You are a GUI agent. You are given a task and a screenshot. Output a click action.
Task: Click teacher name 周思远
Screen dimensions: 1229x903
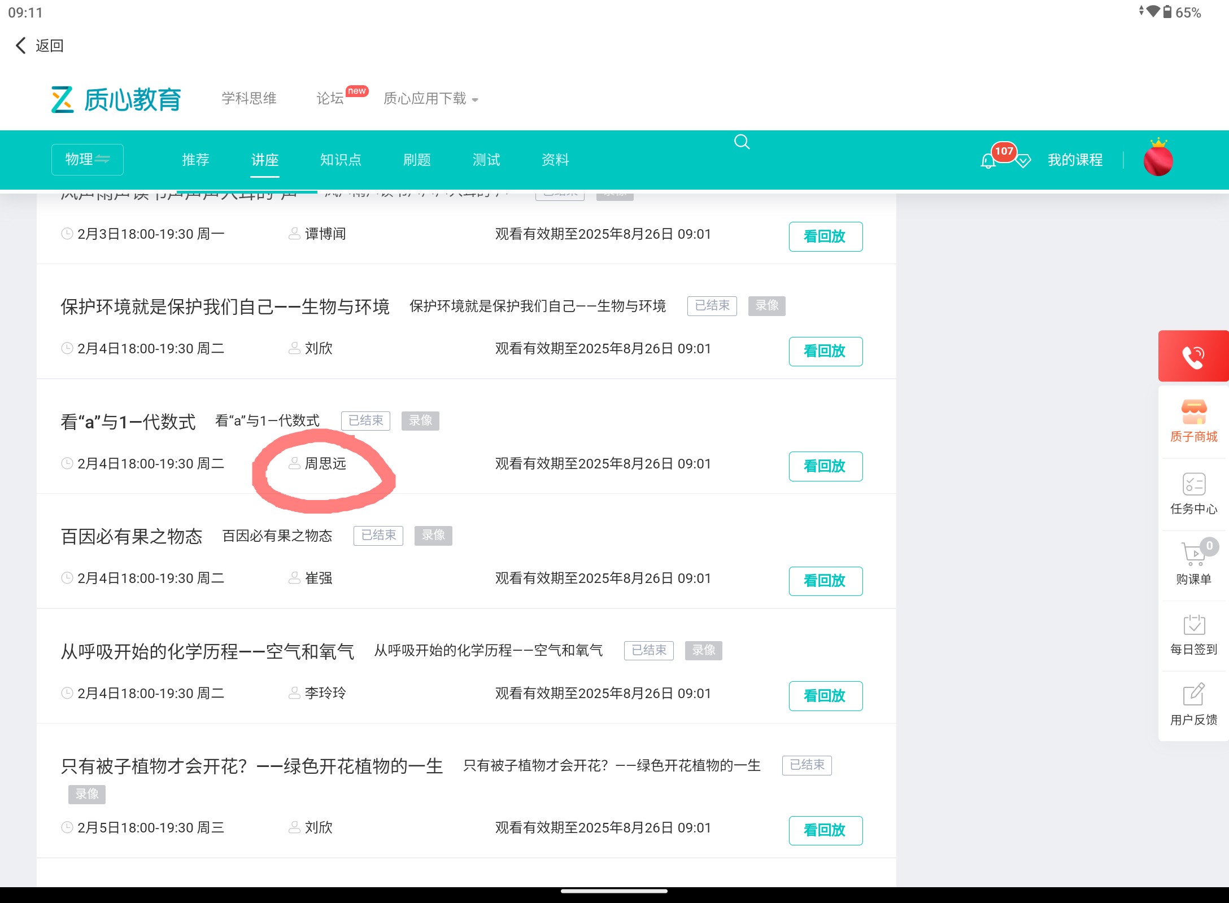pos(325,463)
